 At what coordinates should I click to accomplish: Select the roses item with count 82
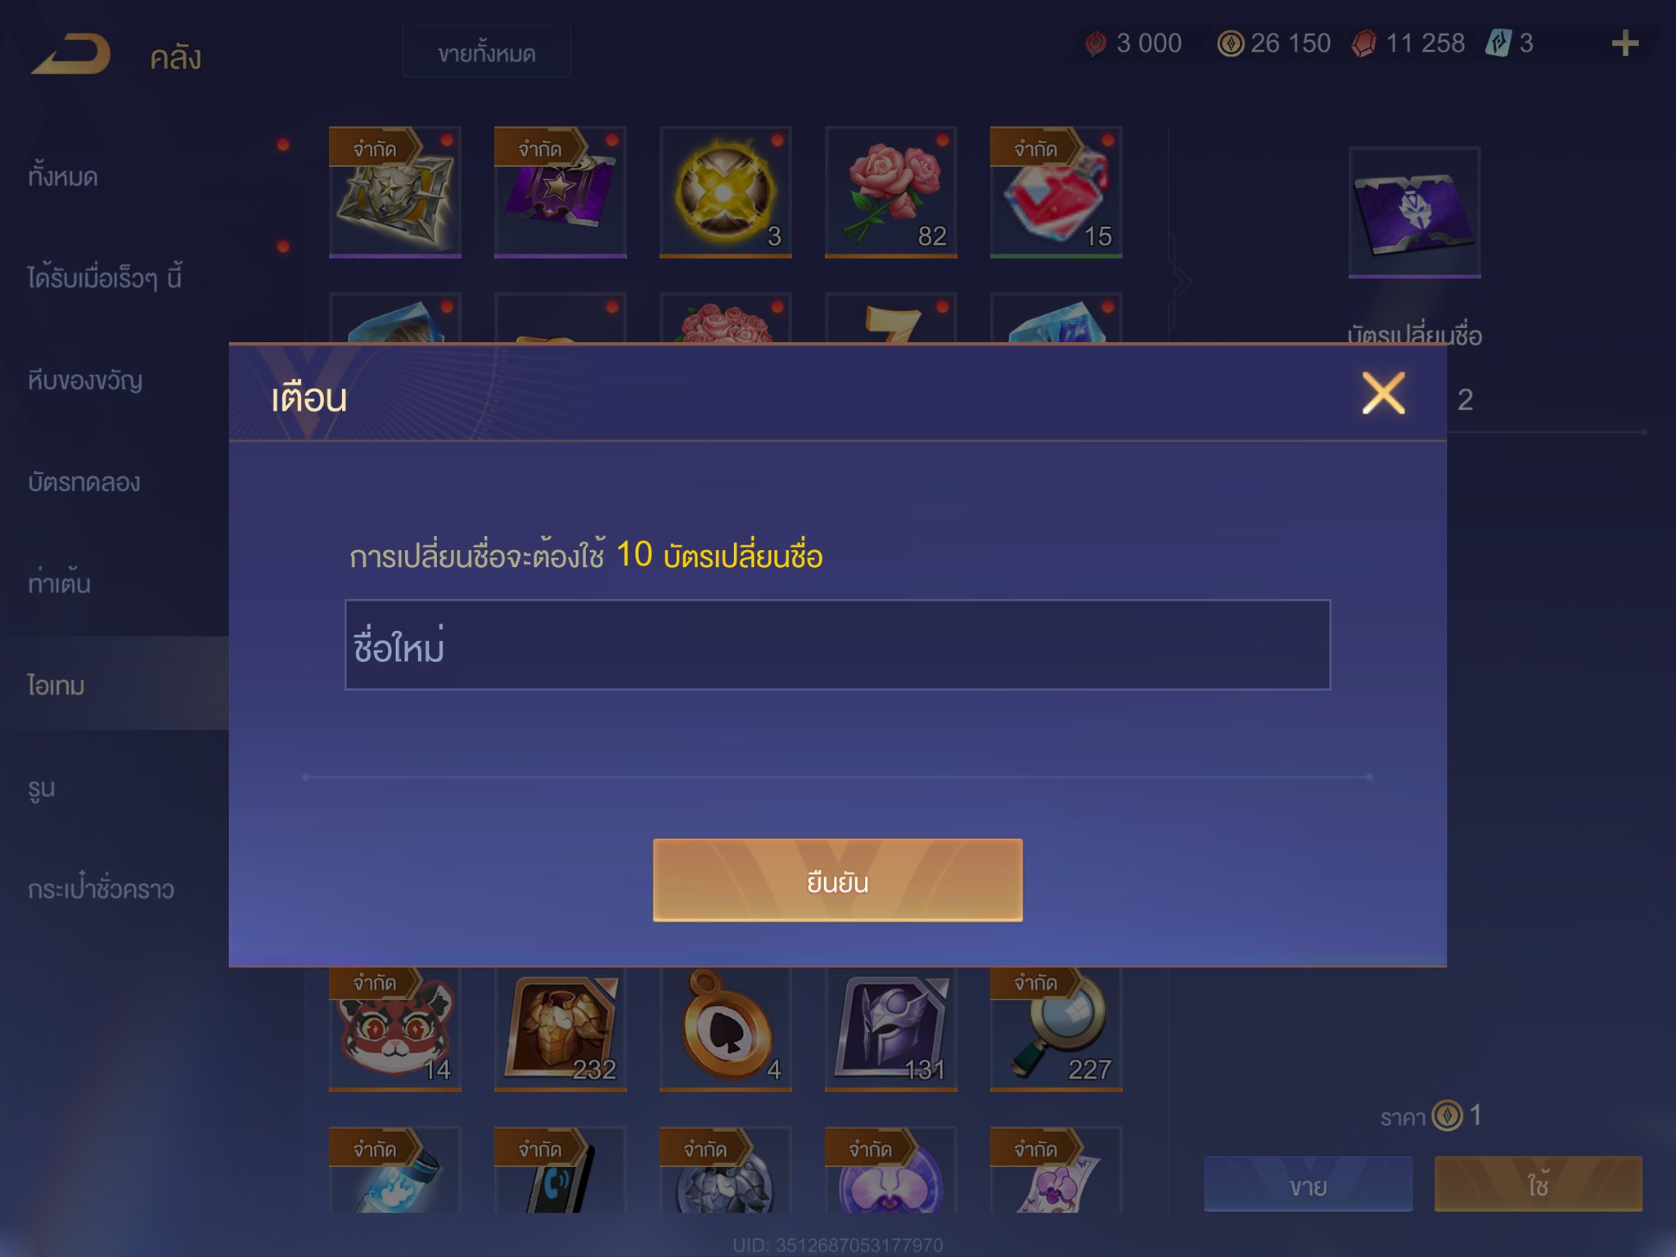coord(891,192)
